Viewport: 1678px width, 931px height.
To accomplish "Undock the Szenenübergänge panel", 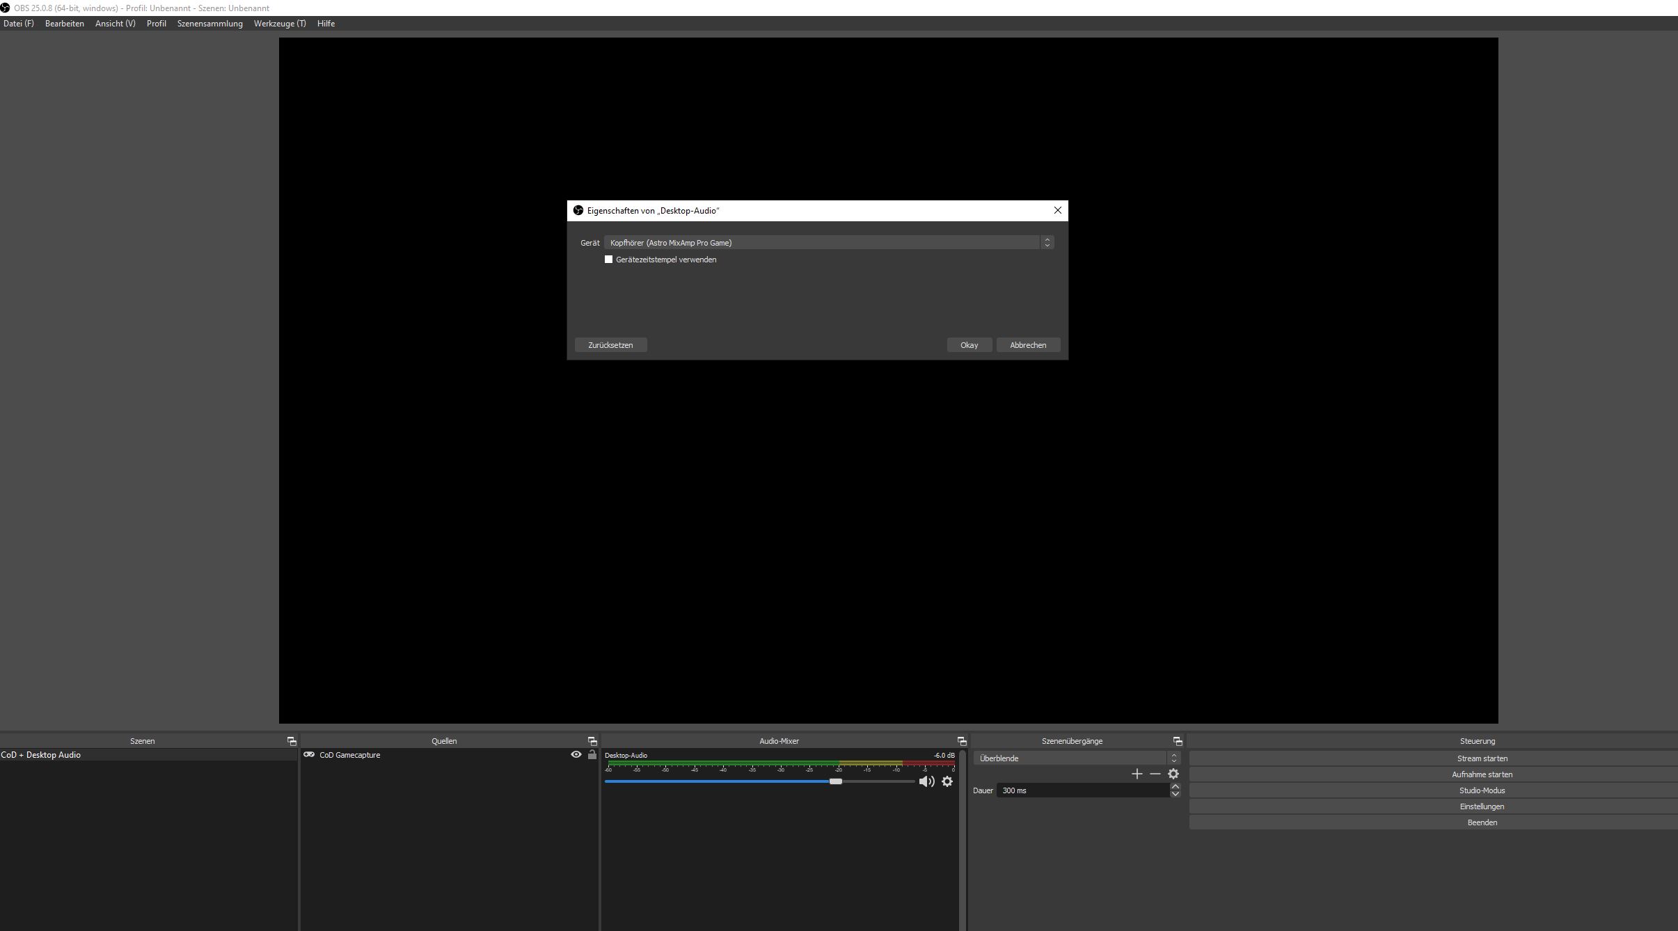I will pyautogui.click(x=1178, y=741).
